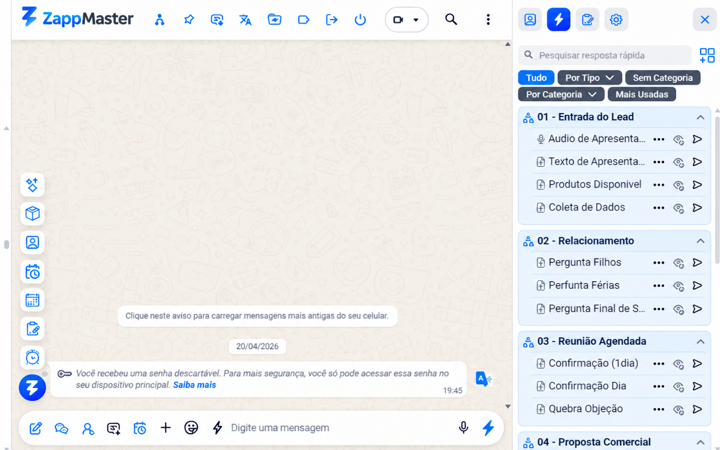The height and width of the screenshot is (450, 720).
Task: Preview the Texto de Apresenta... reply
Action: coord(678,162)
